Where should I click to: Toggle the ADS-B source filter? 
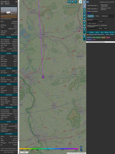coord(89,38)
